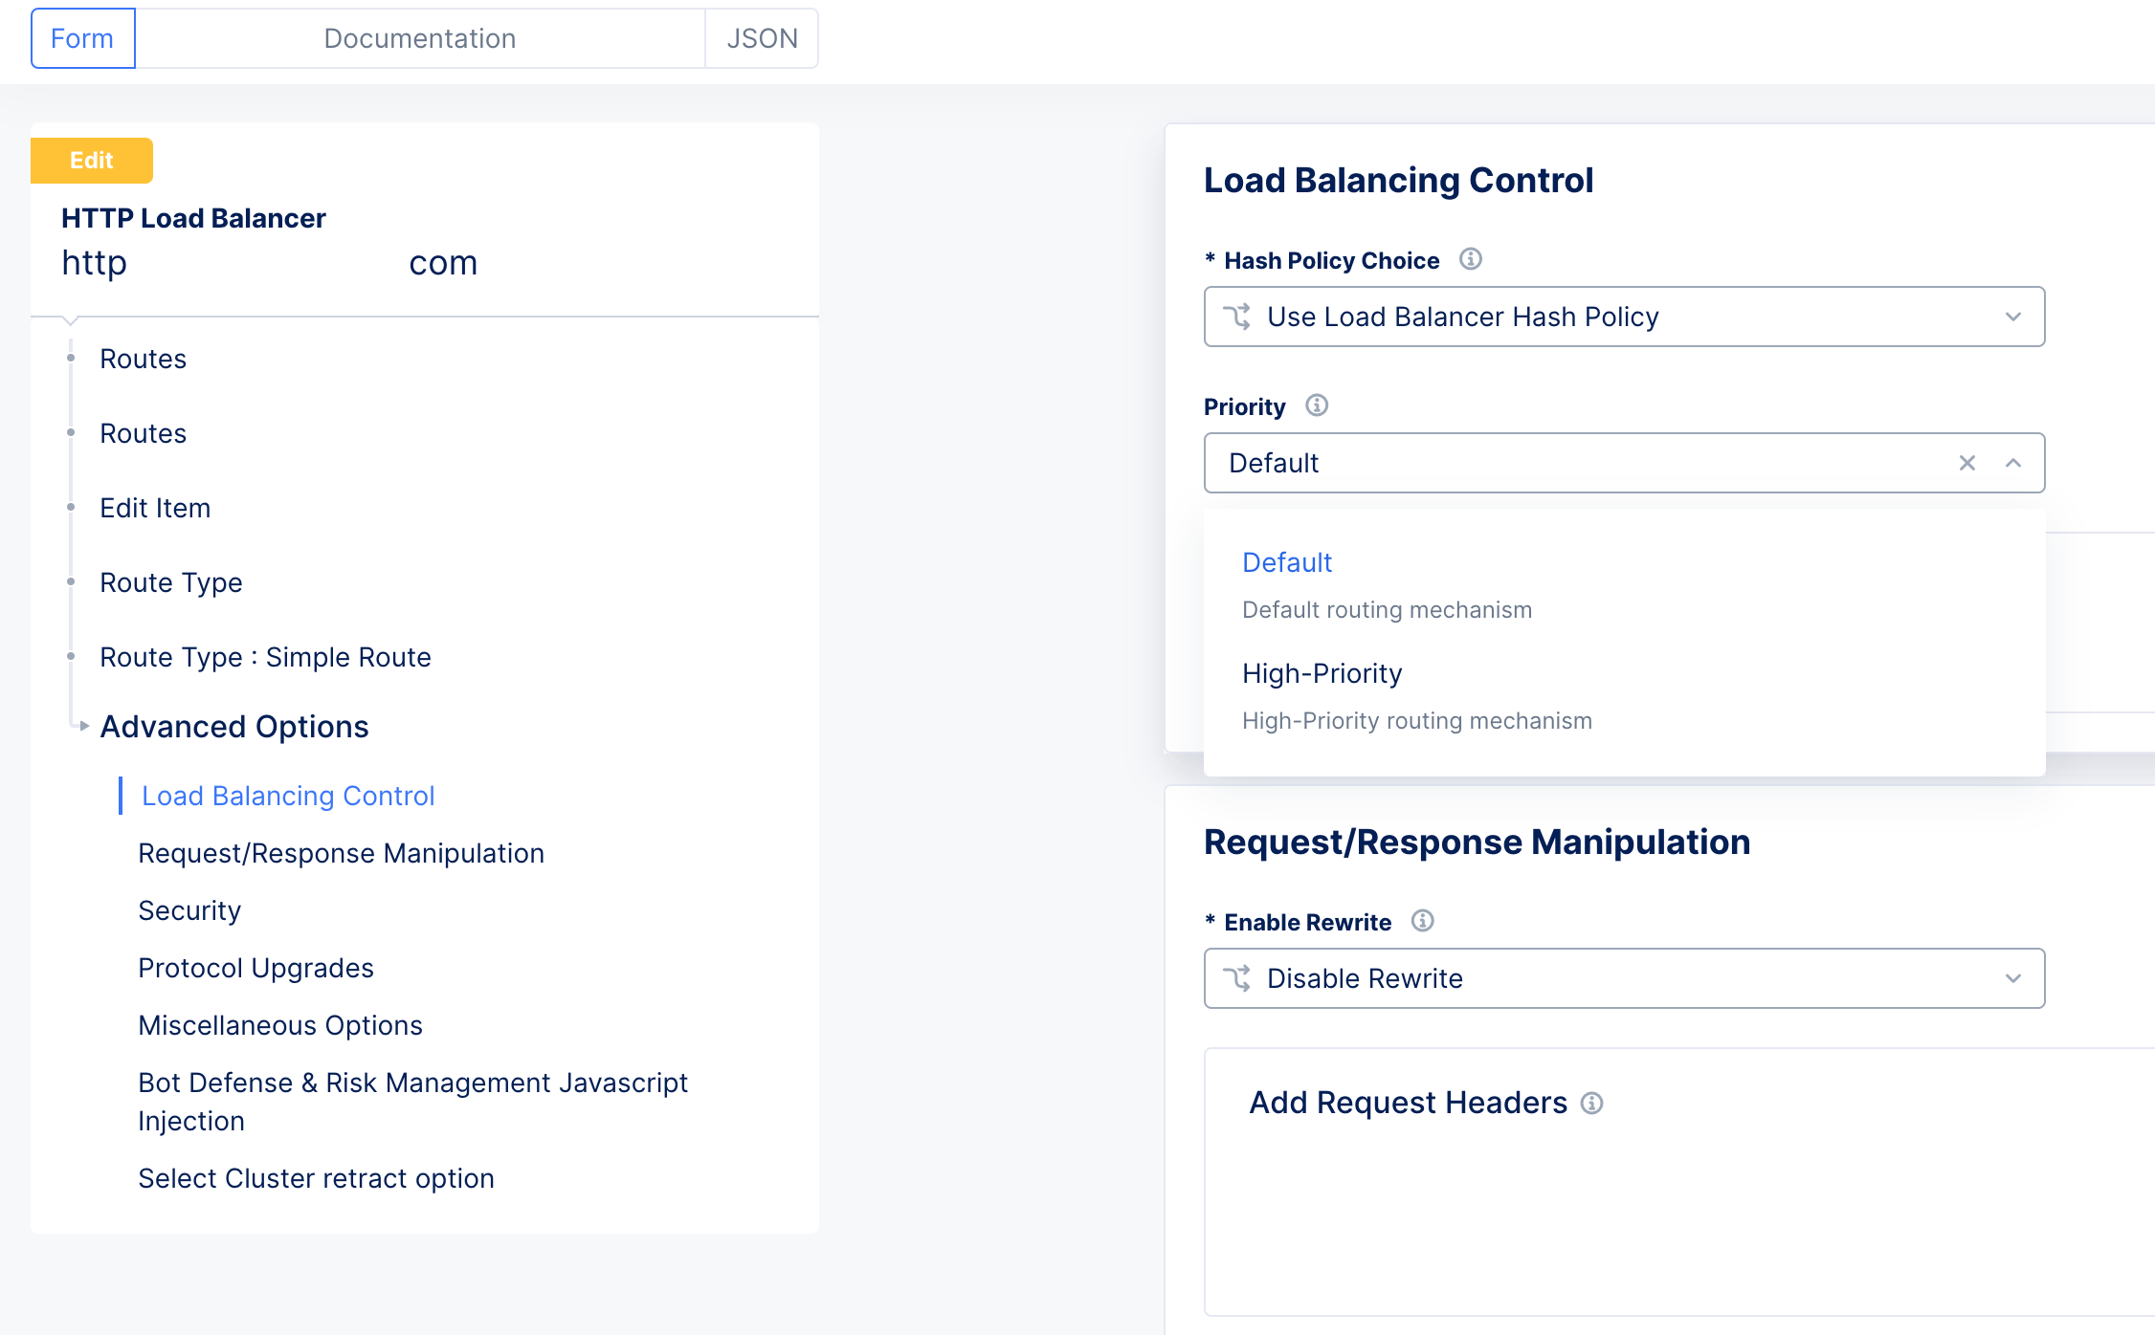Collapse Priority dropdown with up chevron

(2013, 463)
